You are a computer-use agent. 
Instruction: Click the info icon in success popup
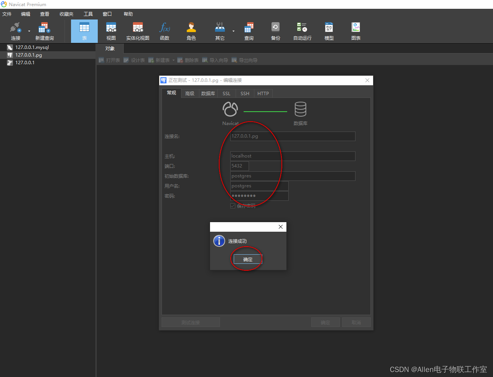point(219,241)
